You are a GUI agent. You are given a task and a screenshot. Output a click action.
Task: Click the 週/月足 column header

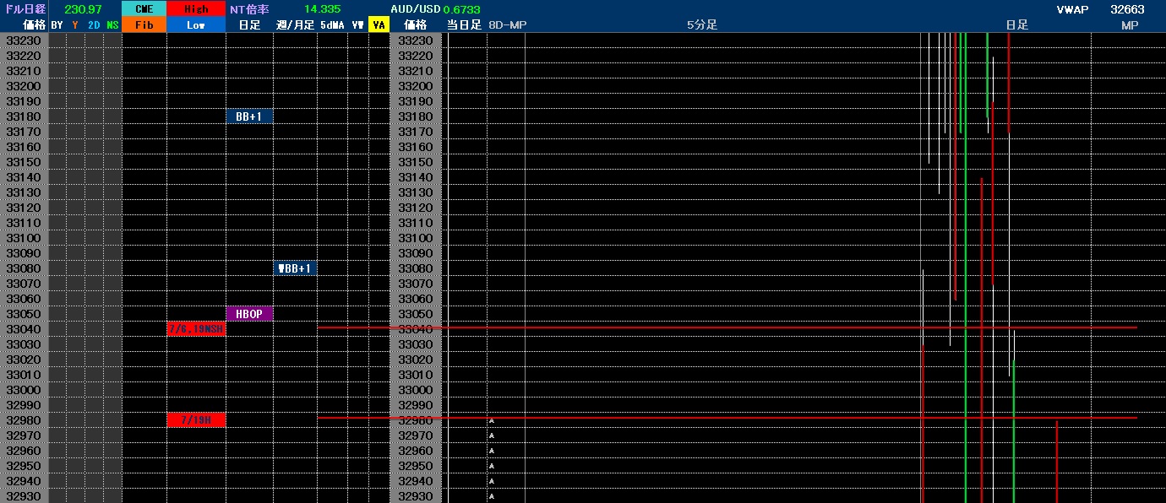[295, 25]
